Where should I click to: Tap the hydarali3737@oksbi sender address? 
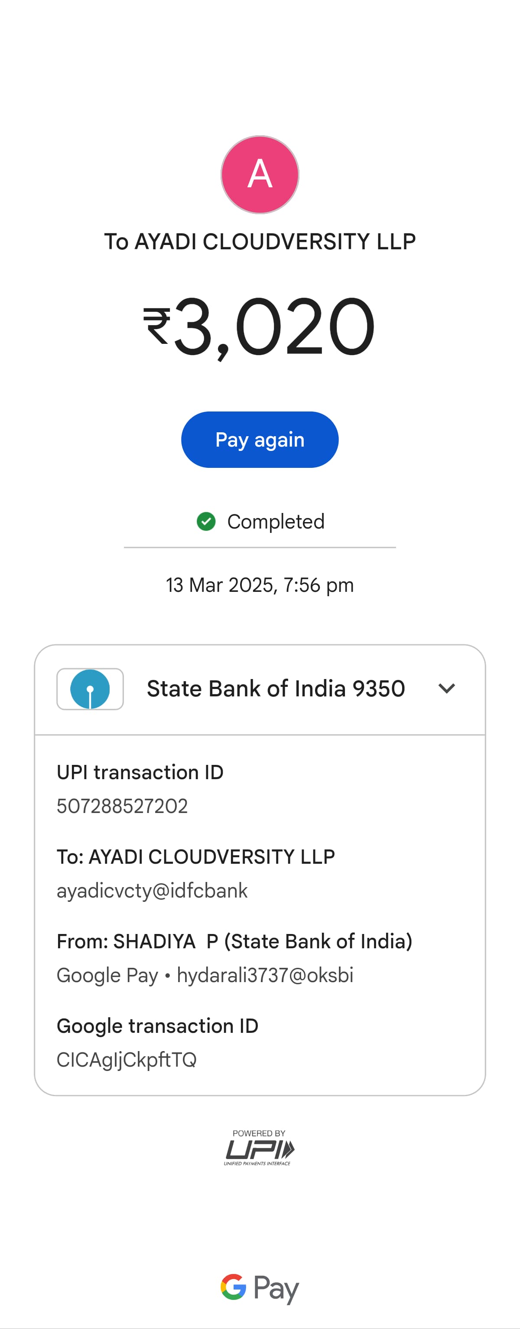coord(265,975)
